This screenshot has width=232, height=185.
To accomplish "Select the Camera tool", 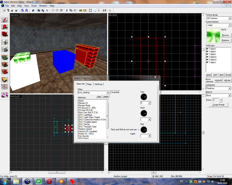I will pyautogui.click(x=5, y=34).
